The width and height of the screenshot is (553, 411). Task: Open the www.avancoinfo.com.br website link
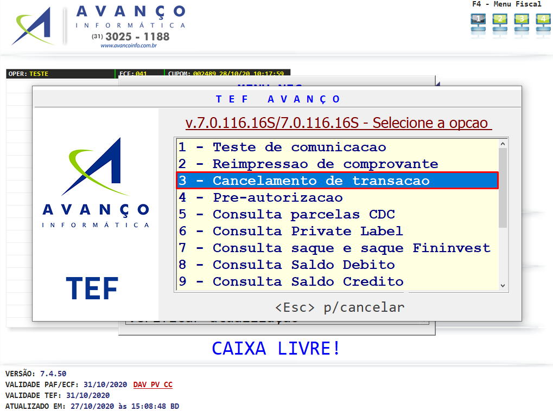point(129,46)
